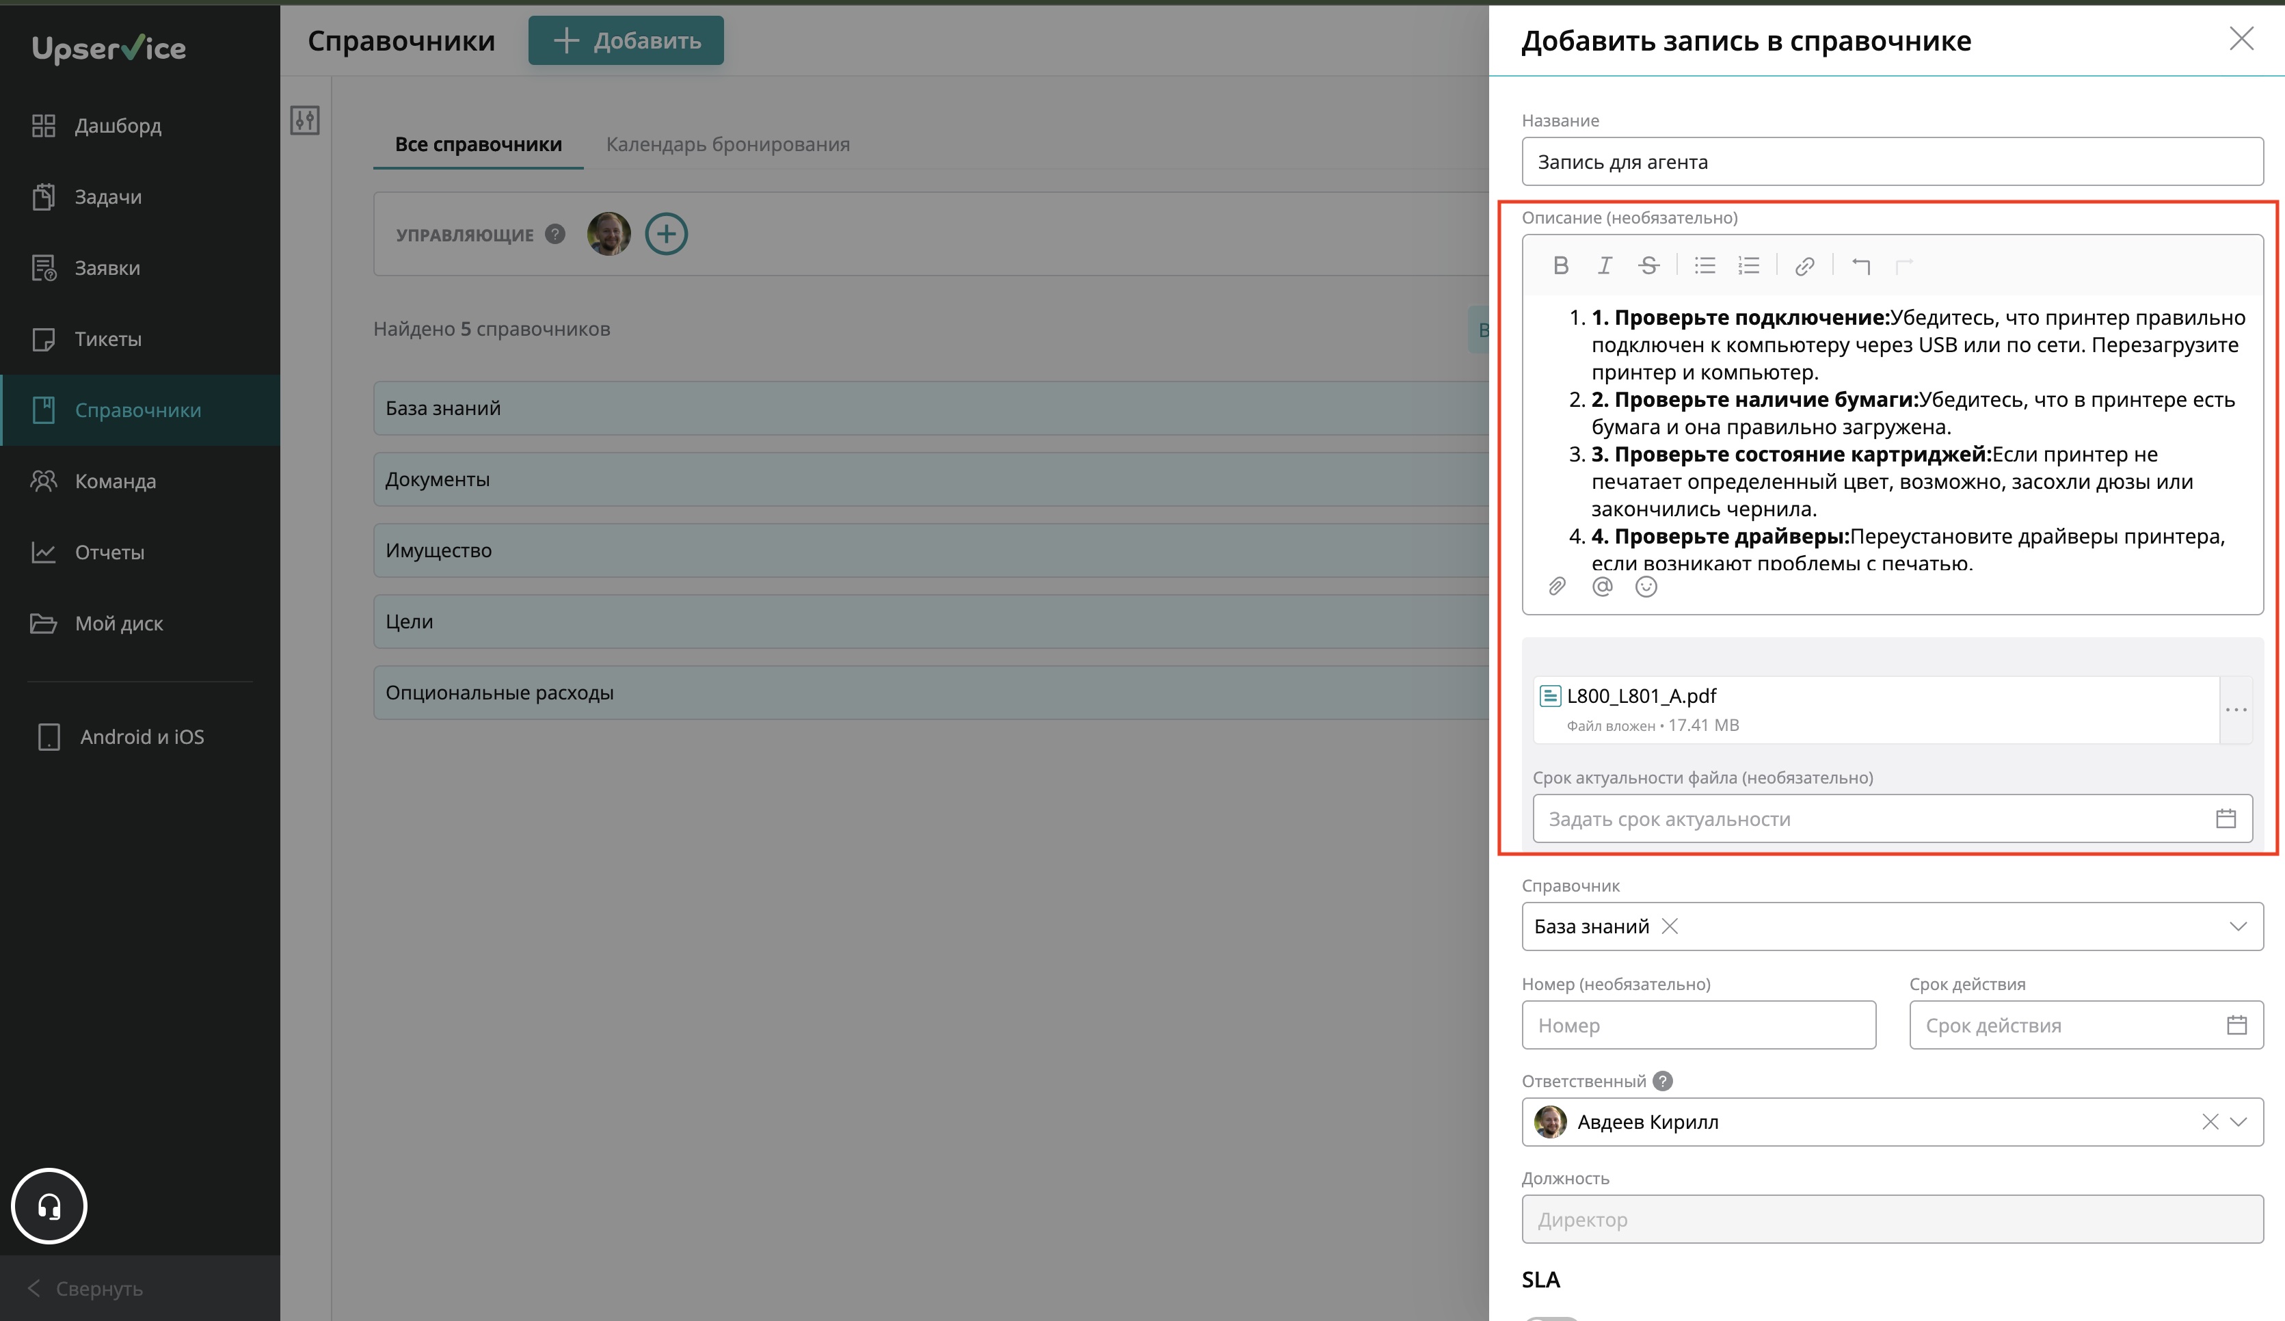This screenshot has height=1321, width=2285.
Task: Undo last edit in description editor
Action: 1860,266
